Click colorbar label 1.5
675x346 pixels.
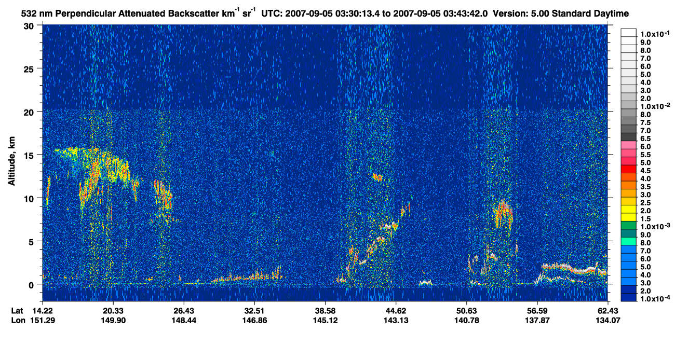click(645, 219)
